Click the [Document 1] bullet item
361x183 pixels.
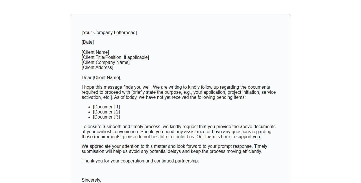(106, 107)
